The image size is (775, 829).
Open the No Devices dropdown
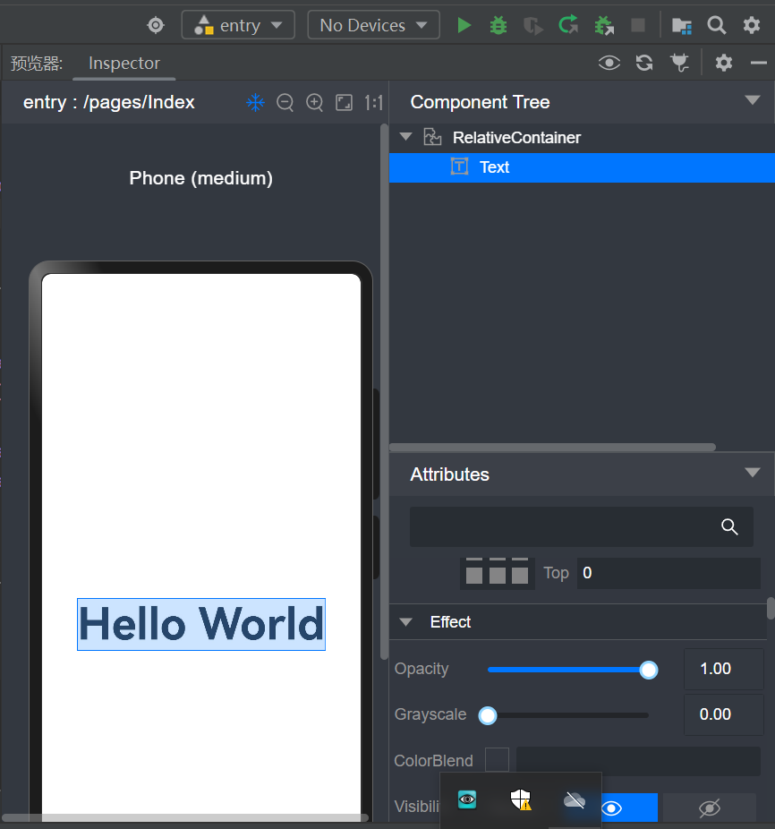click(x=373, y=25)
